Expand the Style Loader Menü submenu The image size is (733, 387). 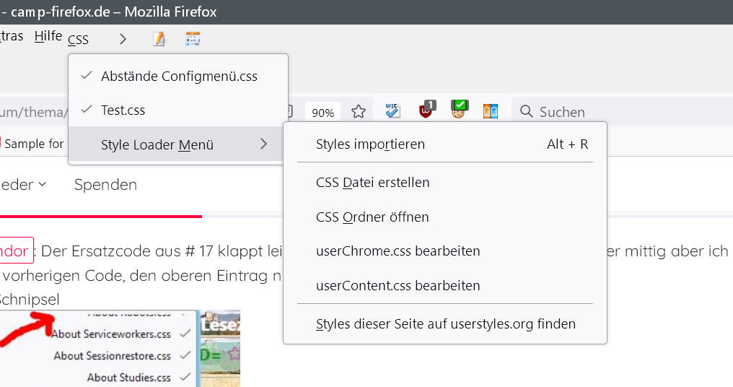157,145
